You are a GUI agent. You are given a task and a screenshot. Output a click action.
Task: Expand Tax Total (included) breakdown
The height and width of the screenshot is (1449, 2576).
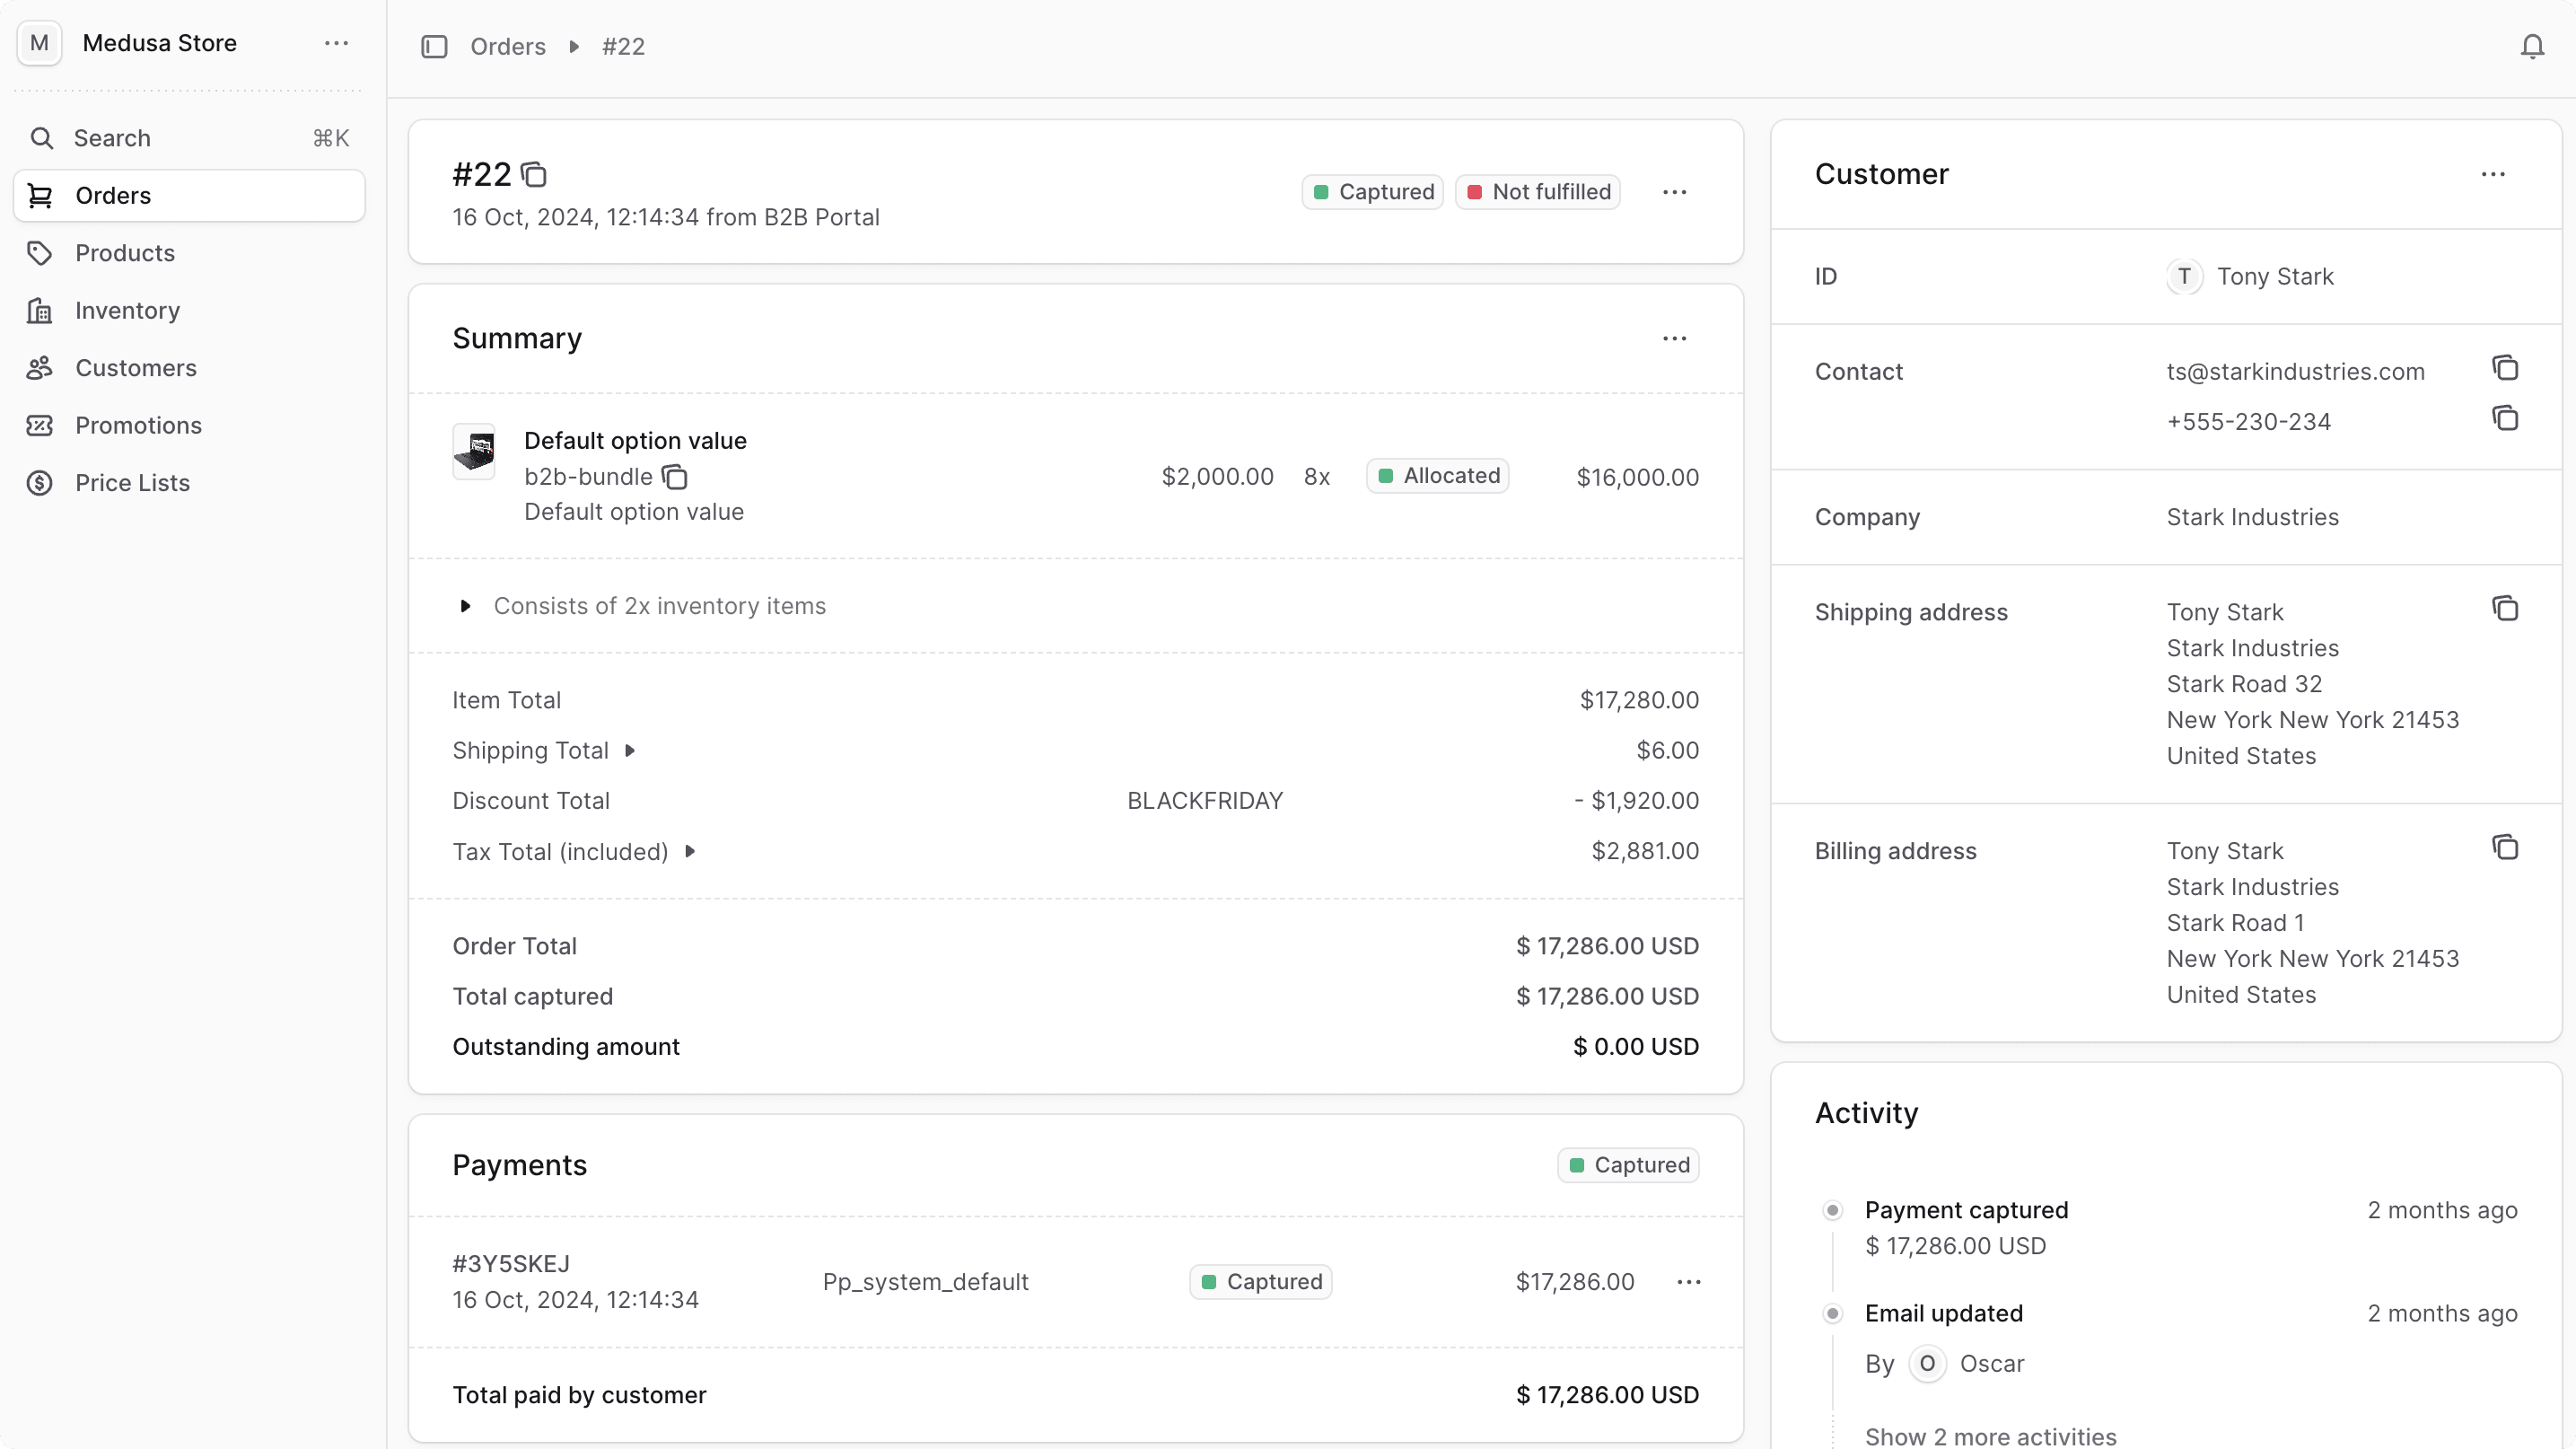click(x=690, y=852)
